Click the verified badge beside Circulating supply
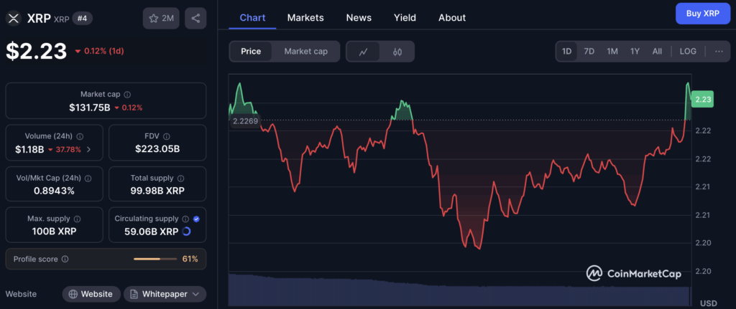 [196, 219]
